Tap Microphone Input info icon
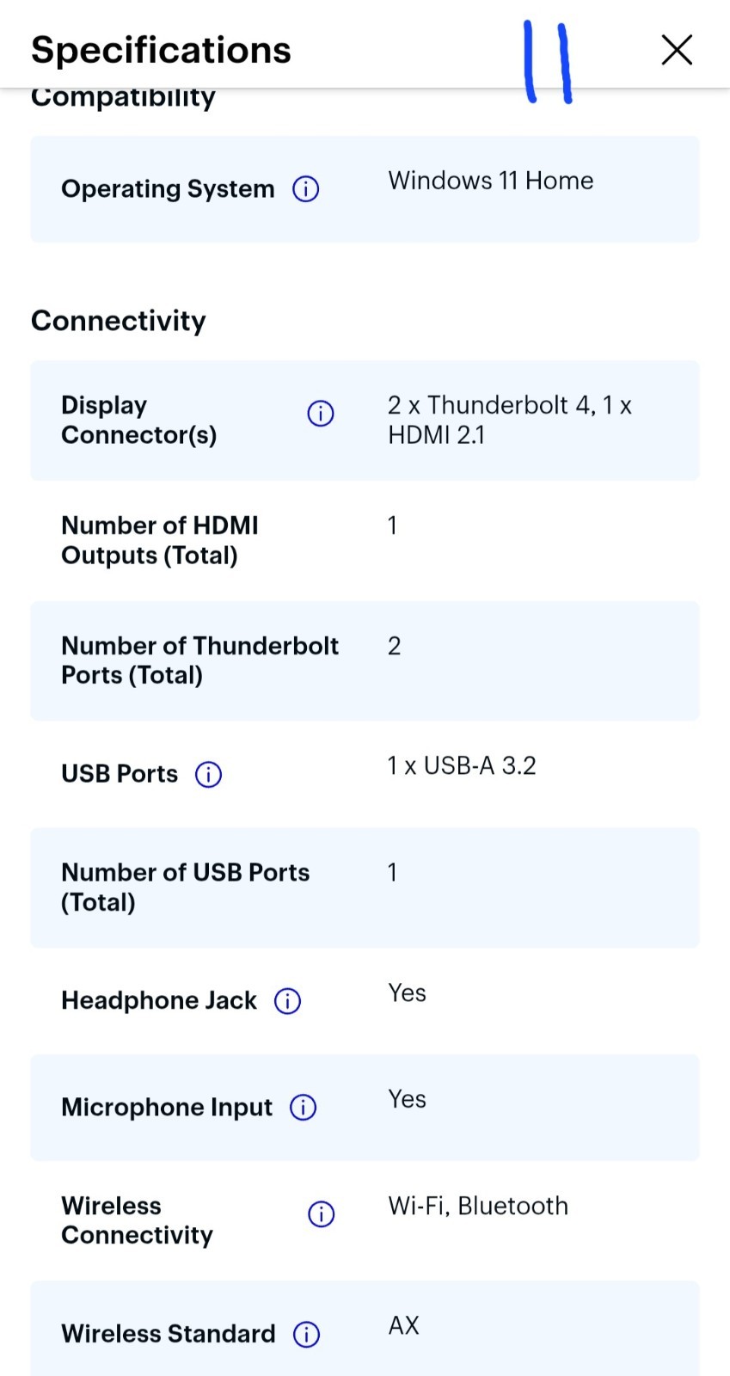 (x=304, y=1107)
